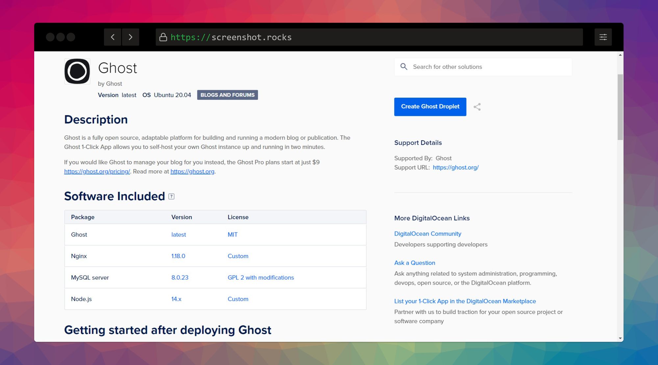Screen dimensions: 658x365
Task: Open the Software Included help icon
Action: coord(171,196)
